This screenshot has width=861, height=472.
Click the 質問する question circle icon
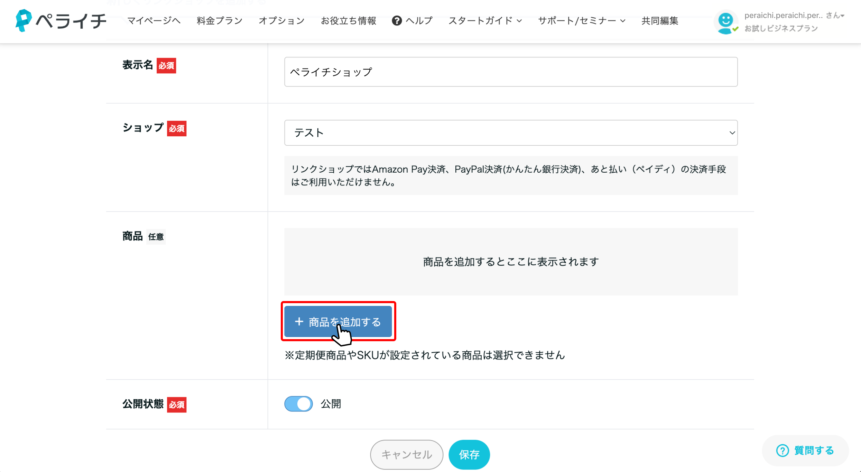tap(783, 451)
